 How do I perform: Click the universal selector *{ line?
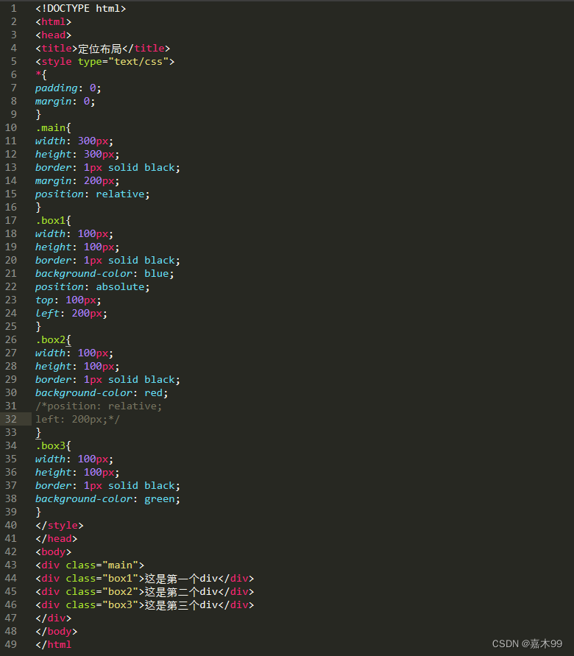point(41,75)
